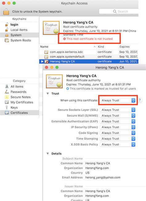Click the Local Items padlock icon
This screenshot has width=146, height=201.
click(x=6, y=30)
